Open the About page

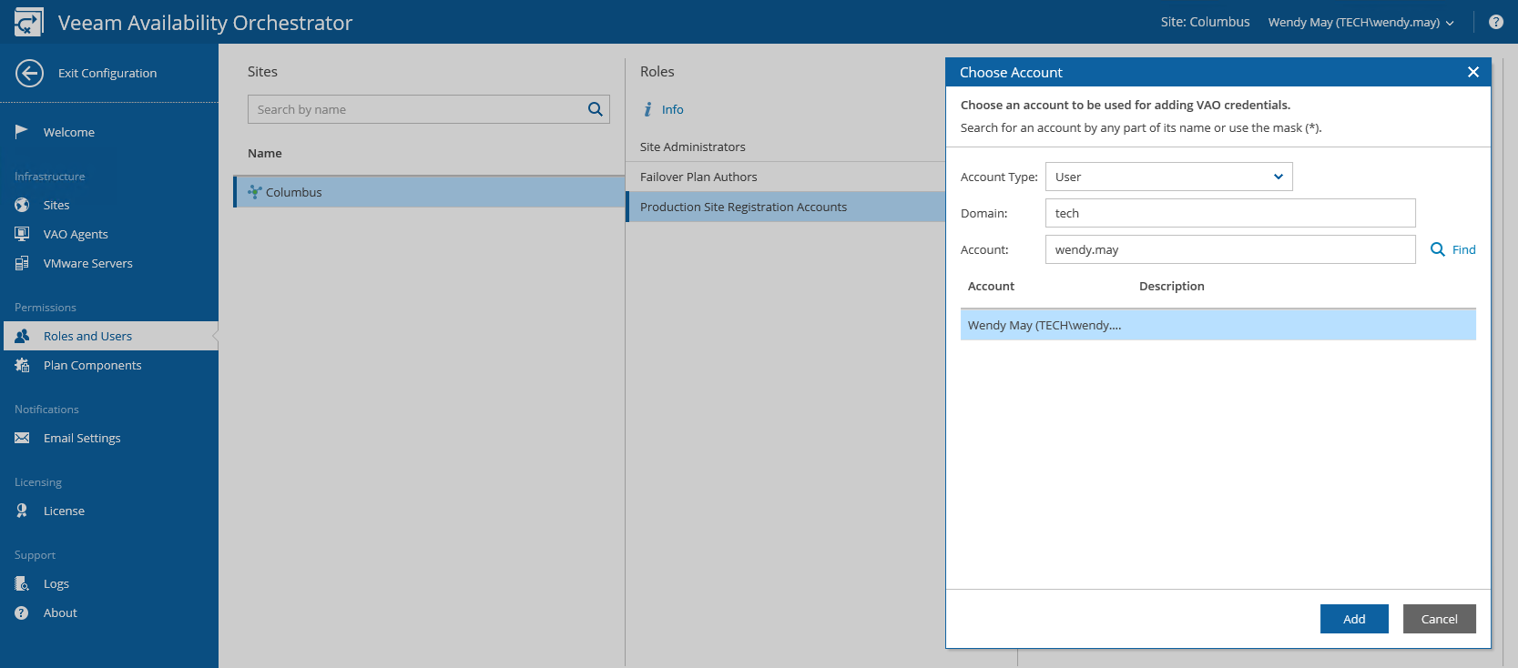60,612
